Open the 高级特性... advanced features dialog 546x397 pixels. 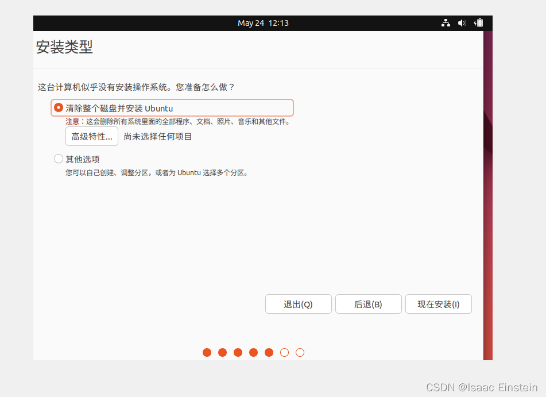(92, 137)
